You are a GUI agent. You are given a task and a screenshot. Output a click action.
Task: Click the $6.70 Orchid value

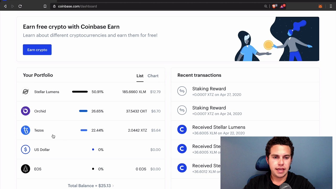[156, 111]
